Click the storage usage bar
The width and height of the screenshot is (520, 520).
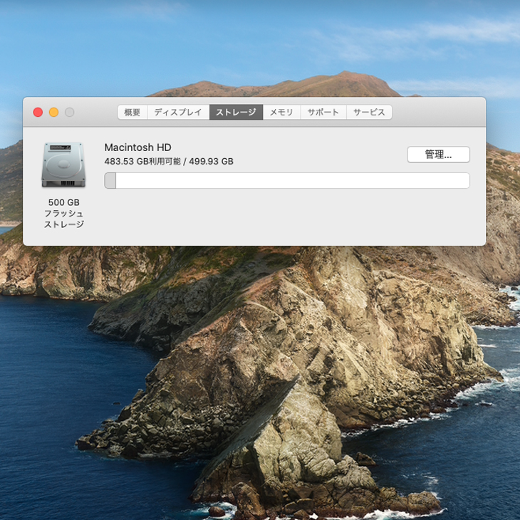click(x=287, y=181)
